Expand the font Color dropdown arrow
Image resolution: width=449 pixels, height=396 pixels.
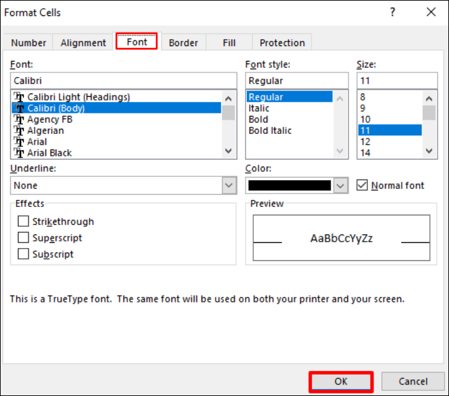(x=341, y=185)
